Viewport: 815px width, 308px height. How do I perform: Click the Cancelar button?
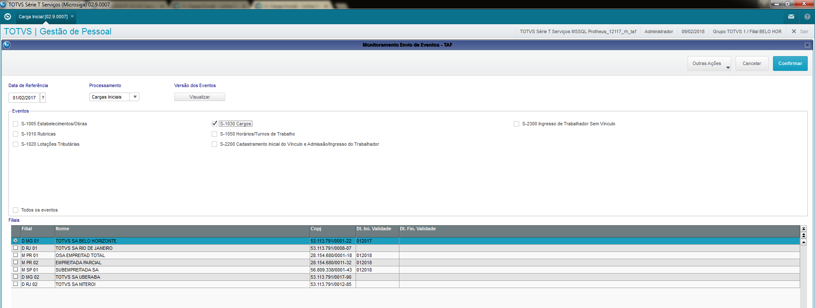[752, 64]
